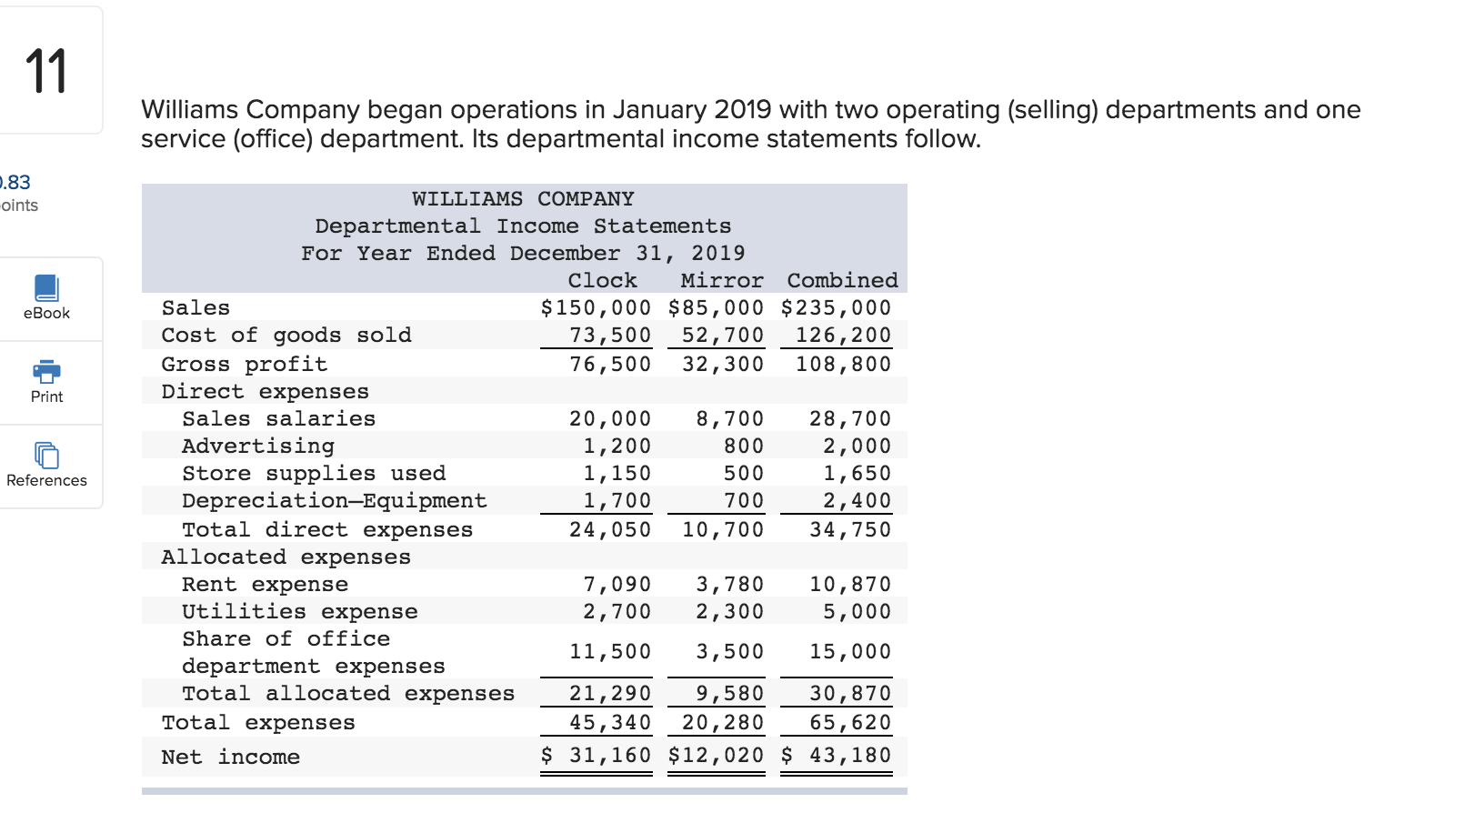The image size is (1464, 813).
Task: Click Clock sales salaries 20,000
Action: (x=610, y=418)
